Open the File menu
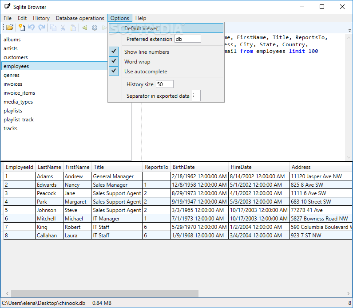This screenshot has width=353, height=308. click(x=8, y=18)
